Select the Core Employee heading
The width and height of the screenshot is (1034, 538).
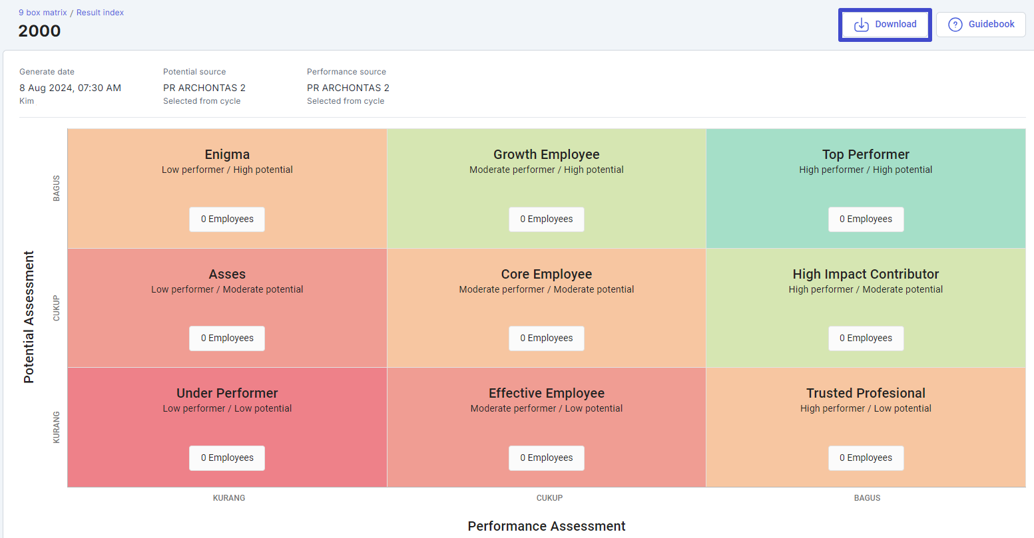547,274
